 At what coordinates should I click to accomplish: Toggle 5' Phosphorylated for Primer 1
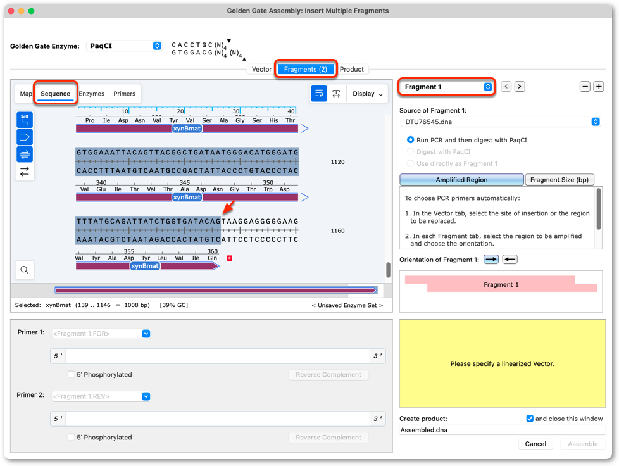click(71, 374)
